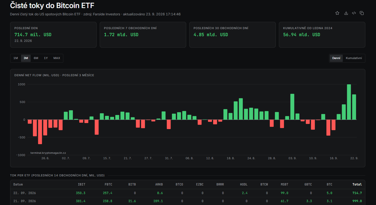Open the Poslední den card

point(53,35)
